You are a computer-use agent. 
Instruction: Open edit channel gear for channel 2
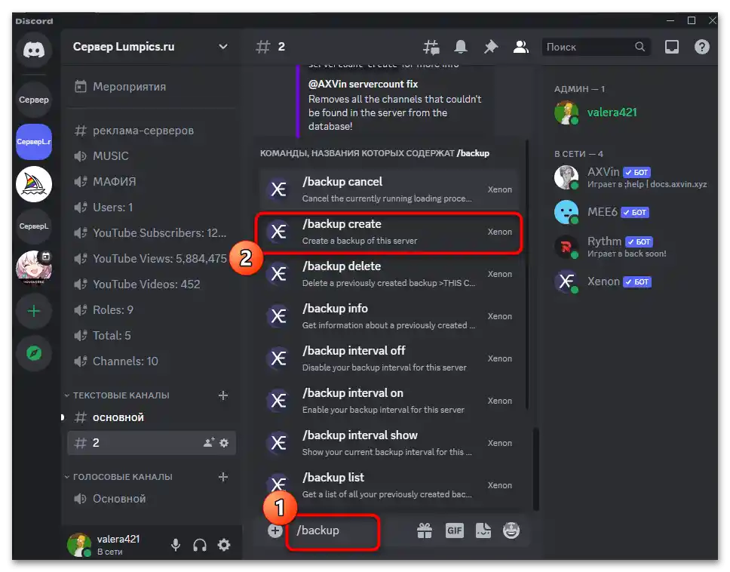click(224, 443)
